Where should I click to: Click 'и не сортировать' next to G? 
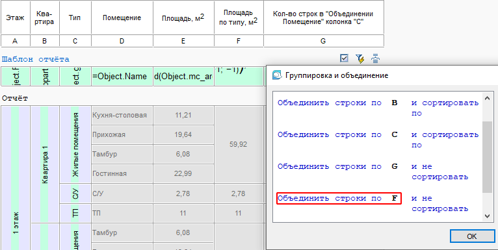(440, 171)
